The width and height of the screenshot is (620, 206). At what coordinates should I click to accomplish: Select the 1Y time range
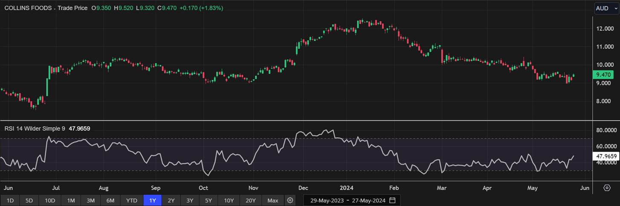pos(153,200)
